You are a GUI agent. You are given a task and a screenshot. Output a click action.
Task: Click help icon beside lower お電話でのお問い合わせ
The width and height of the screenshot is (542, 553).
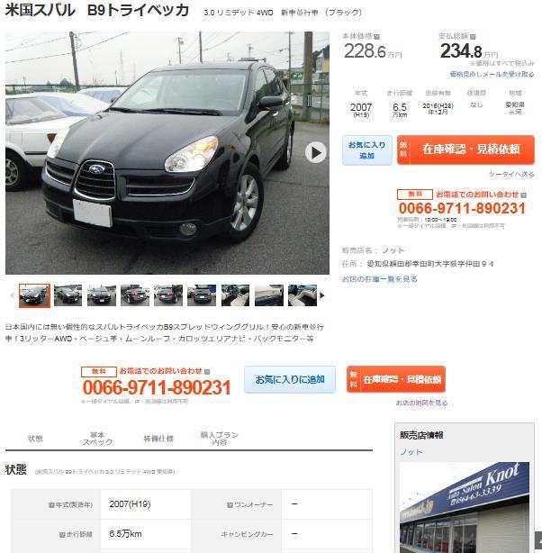207,371
